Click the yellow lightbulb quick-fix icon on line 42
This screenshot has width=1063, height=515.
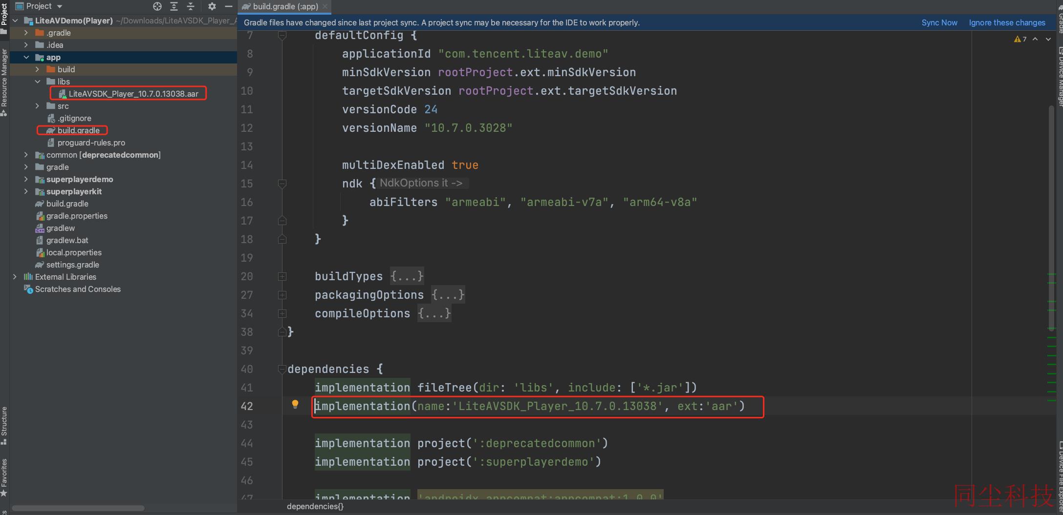point(295,404)
